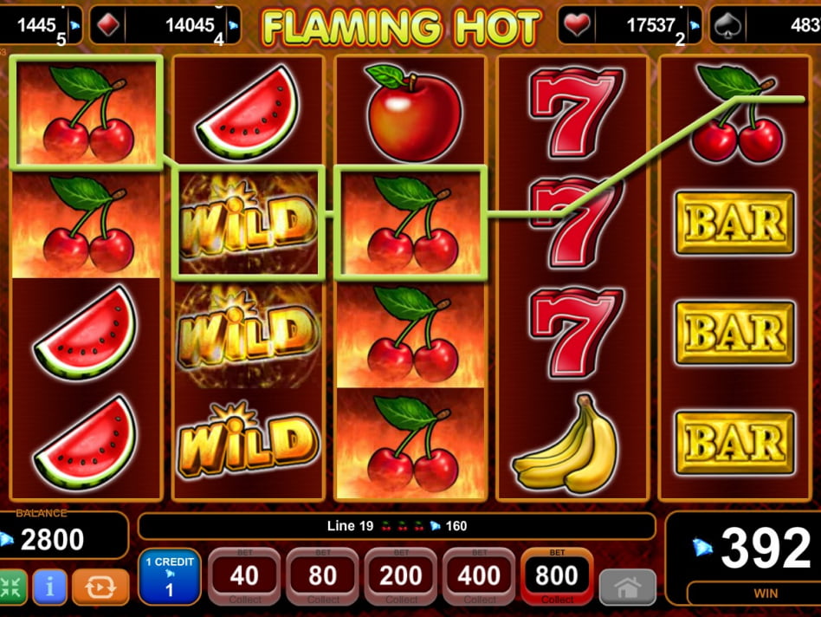Click the heart jackpot card icon

[576, 24]
